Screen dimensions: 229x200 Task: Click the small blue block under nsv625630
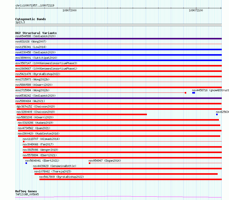(217, 114)
